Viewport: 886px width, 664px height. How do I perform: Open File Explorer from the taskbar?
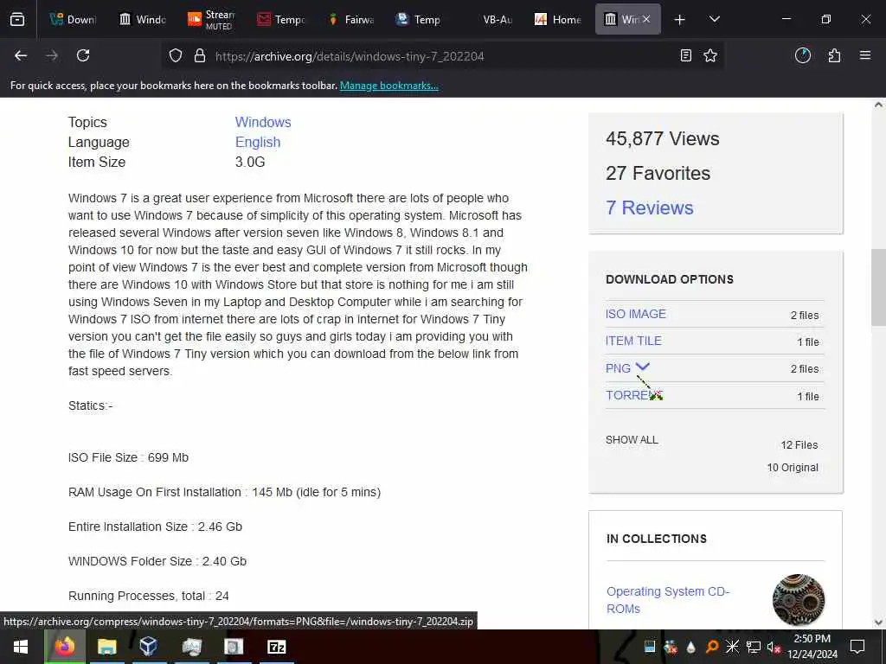click(x=106, y=647)
